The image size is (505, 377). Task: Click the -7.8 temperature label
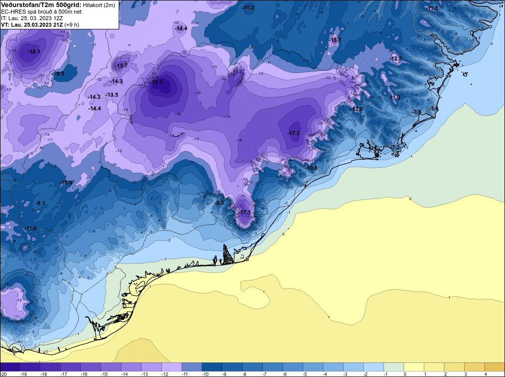417,112
